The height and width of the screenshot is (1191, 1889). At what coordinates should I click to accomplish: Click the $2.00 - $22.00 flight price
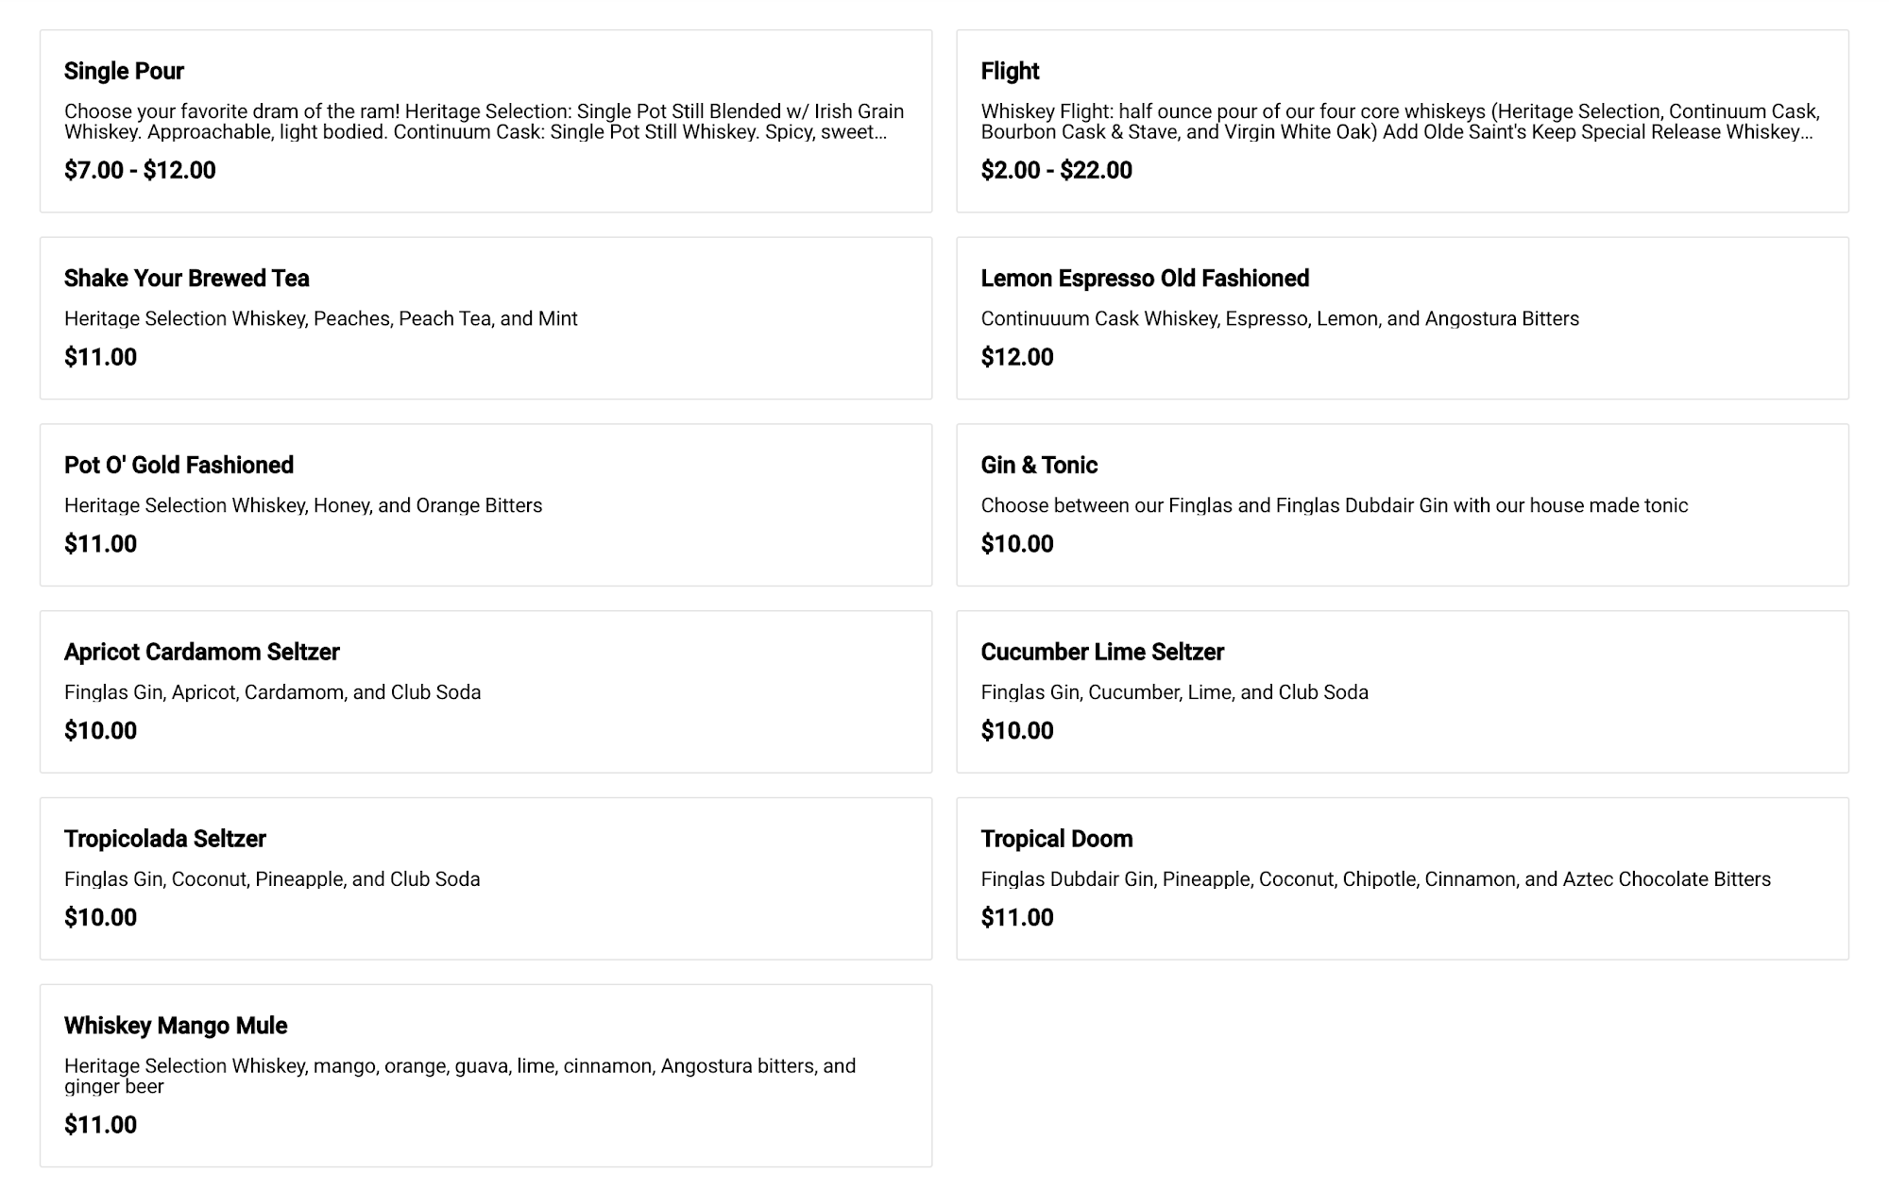(1056, 171)
